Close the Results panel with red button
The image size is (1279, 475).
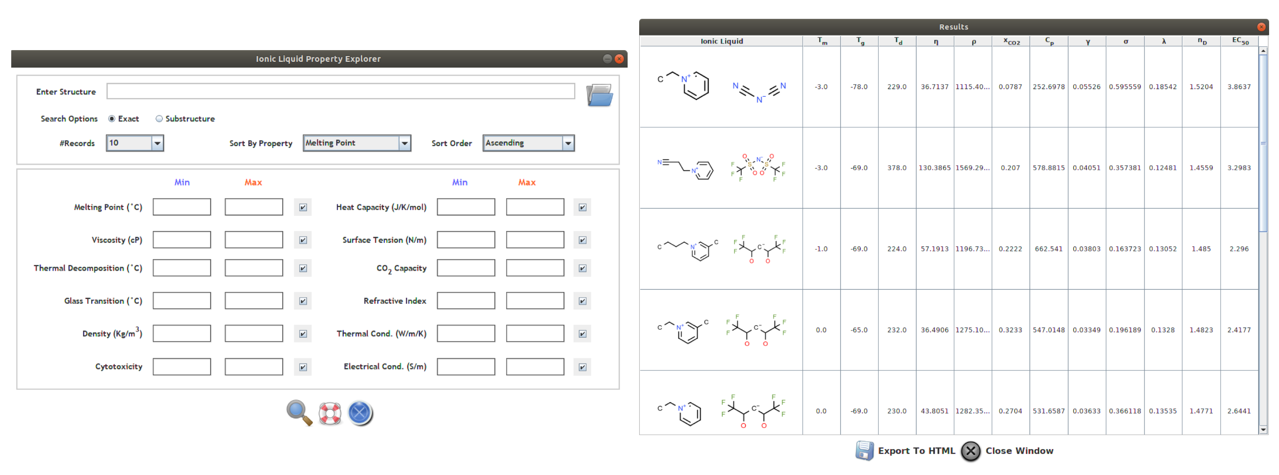pos(1261,27)
